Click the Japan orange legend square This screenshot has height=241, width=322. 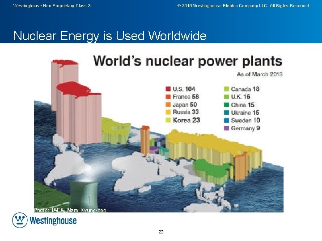(x=168, y=104)
